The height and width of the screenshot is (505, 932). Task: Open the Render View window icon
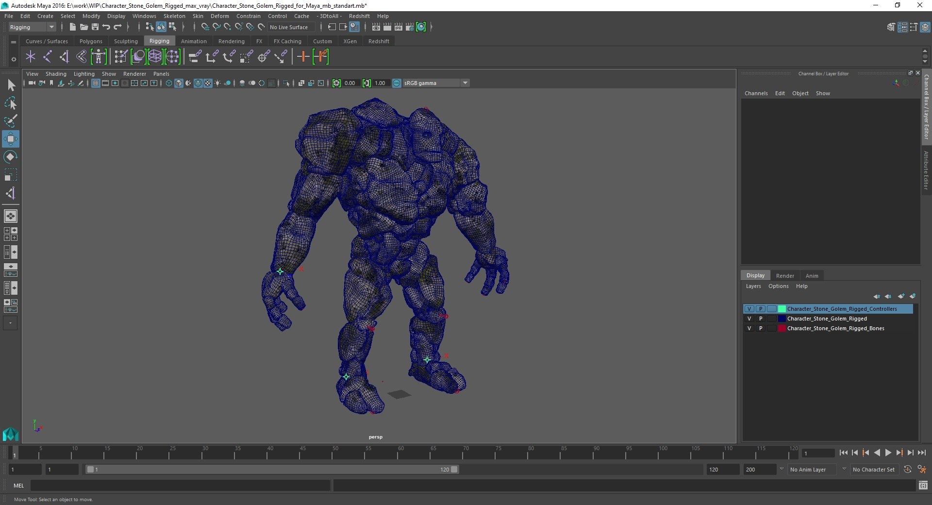376,27
